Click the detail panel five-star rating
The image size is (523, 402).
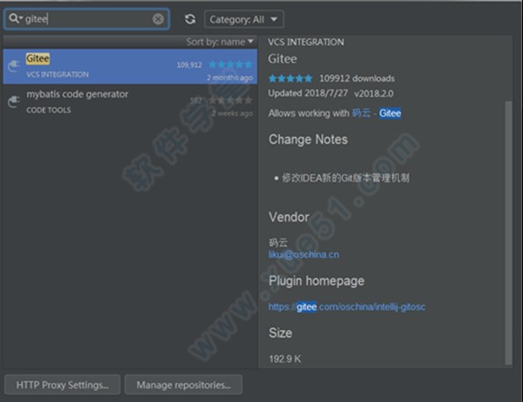click(290, 78)
